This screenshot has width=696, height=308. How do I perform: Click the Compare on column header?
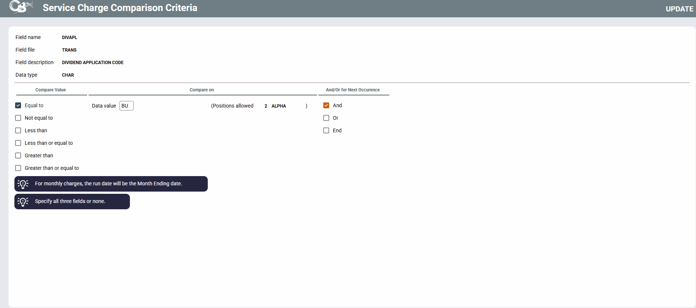pyautogui.click(x=201, y=90)
